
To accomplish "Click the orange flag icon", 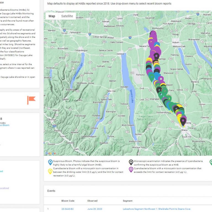I will [x=31, y=100].
